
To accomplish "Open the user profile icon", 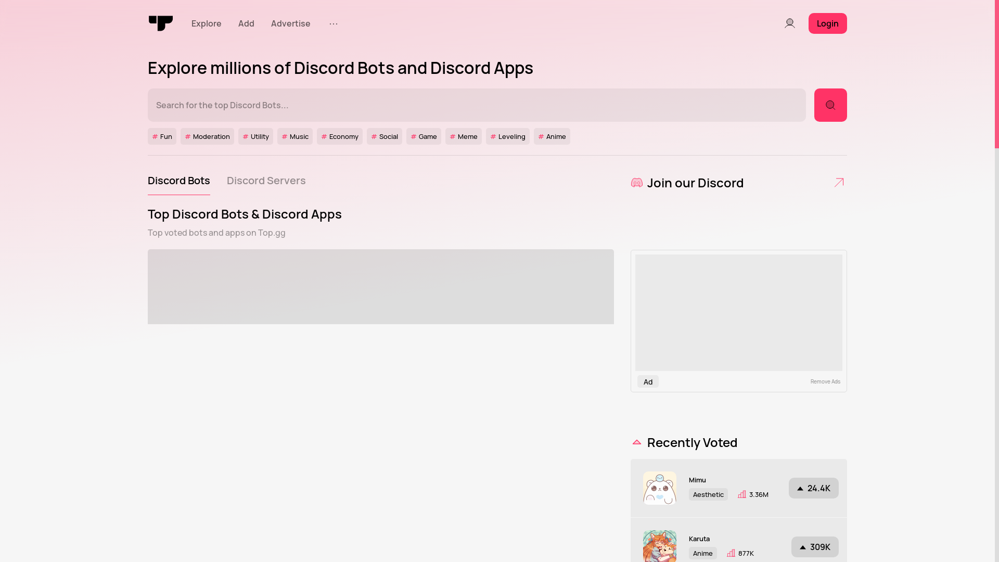I will point(789,23).
